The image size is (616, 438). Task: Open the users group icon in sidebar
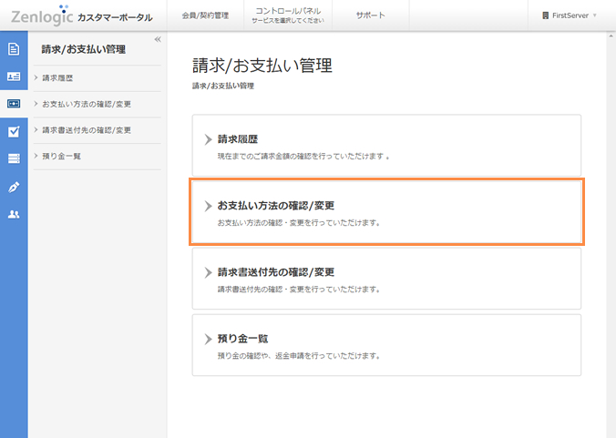(14, 215)
